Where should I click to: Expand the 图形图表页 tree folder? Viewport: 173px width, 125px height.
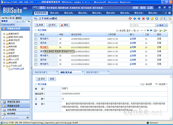(x=4, y=56)
